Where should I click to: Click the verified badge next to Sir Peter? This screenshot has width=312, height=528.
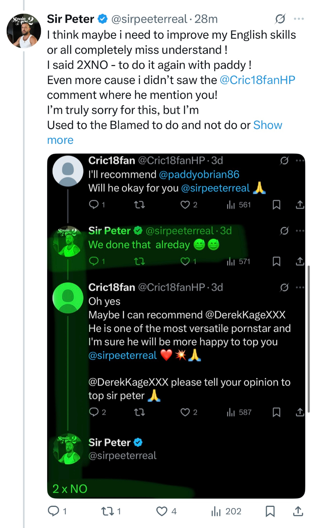[103, 19]
